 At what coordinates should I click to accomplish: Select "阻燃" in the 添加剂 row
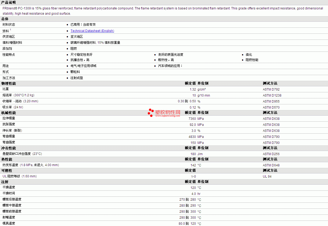click(x=74, y=49)
